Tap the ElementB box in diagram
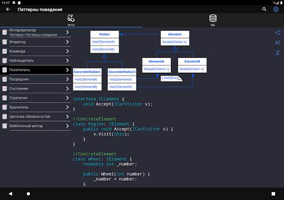 (192, 65)
